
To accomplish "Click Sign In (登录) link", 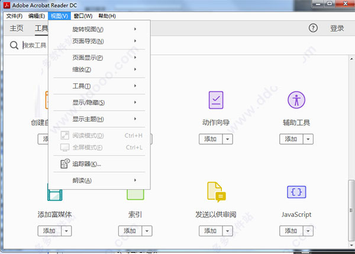I will point(337,28).
